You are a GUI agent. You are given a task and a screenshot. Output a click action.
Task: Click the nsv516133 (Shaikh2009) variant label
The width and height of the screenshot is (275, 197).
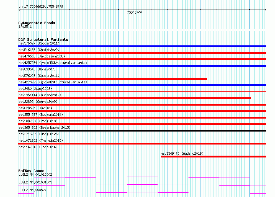[39, 50]
